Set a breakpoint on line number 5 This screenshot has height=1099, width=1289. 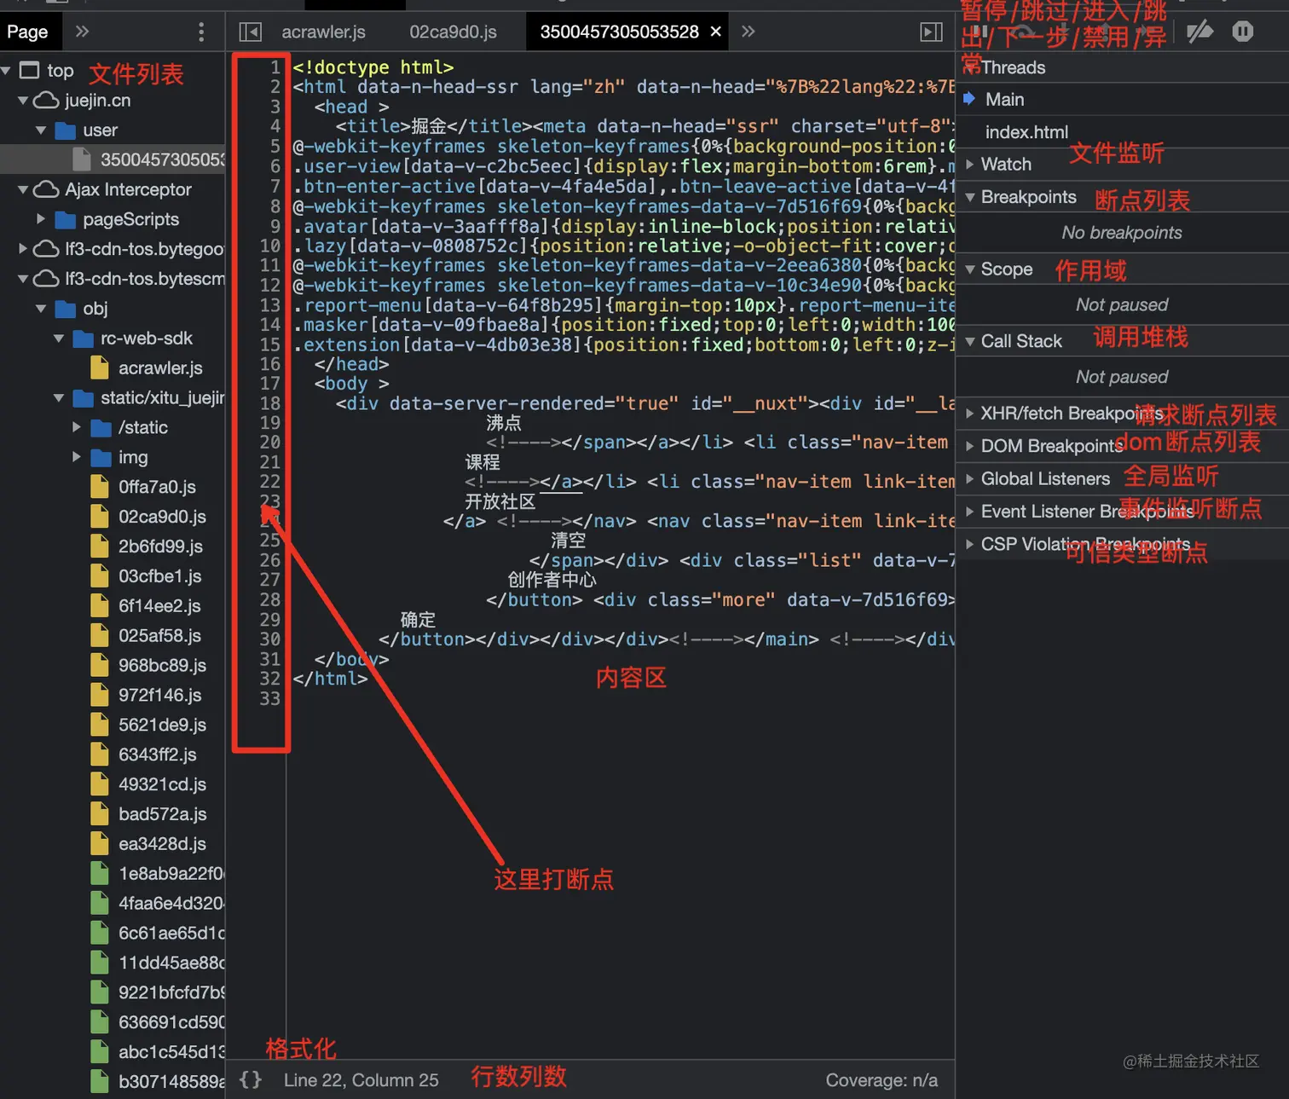pyautogui.click(x=275, y=147)
